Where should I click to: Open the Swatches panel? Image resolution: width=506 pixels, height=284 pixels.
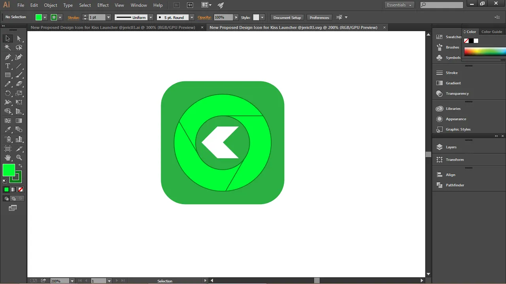448,37
